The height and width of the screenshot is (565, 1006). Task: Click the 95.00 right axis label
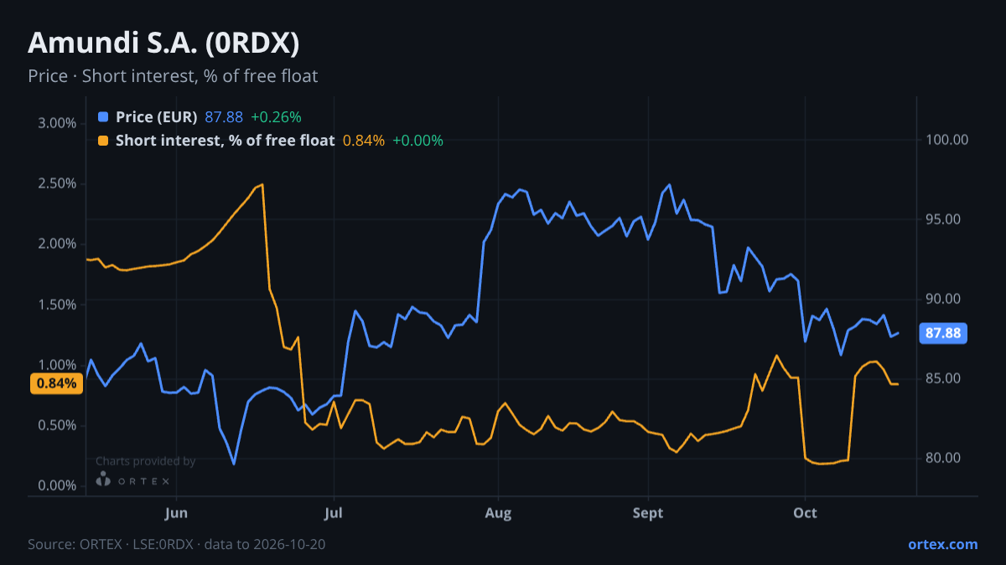tap(944, 219)
